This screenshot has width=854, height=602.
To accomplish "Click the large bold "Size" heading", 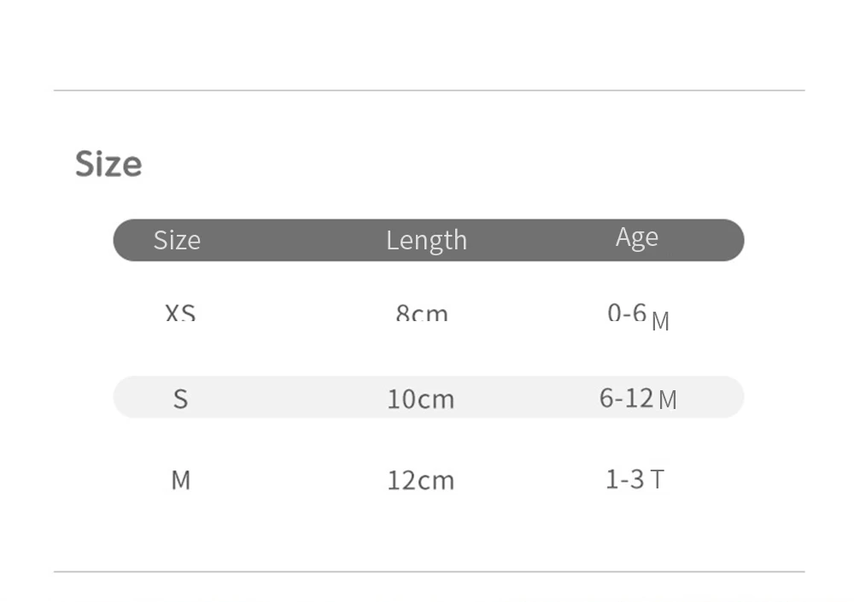I will coord(108,163).
